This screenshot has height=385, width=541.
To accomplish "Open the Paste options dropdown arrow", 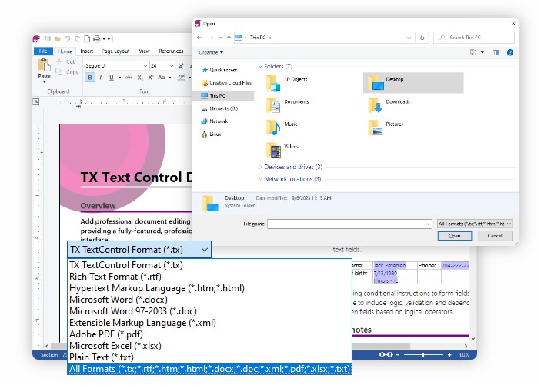I will (44, 82).
